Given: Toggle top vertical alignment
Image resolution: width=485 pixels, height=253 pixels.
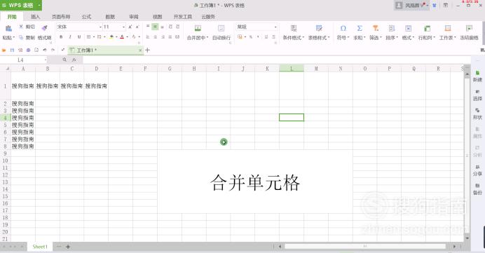Looking at the screenshot, I should click(148, 27).
